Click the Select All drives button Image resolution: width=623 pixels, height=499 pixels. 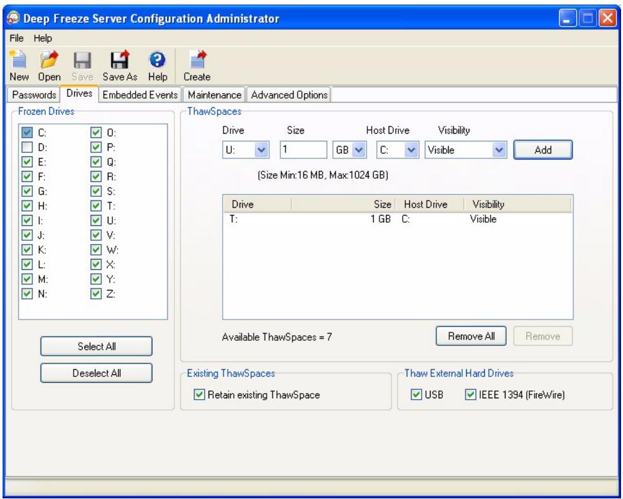(x=97, y=347)
